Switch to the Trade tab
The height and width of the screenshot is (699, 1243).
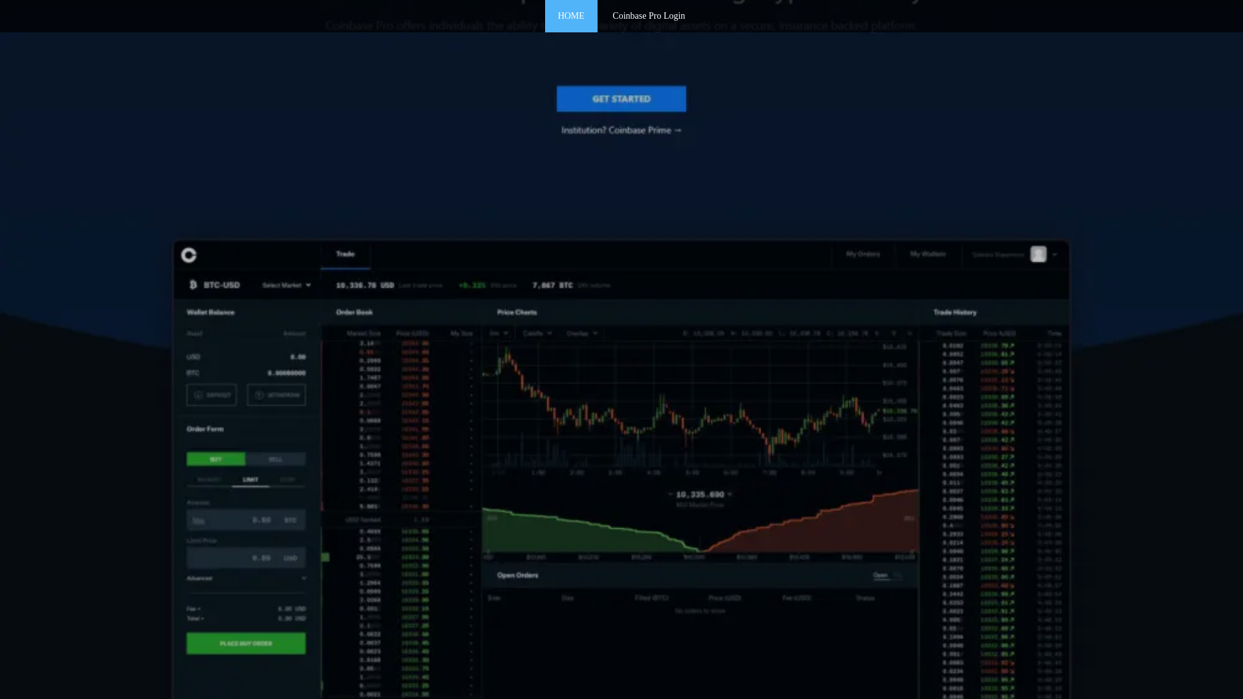(345, 254)
